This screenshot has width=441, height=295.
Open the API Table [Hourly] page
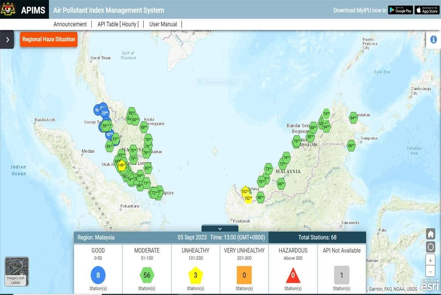(x=117, y=24)
